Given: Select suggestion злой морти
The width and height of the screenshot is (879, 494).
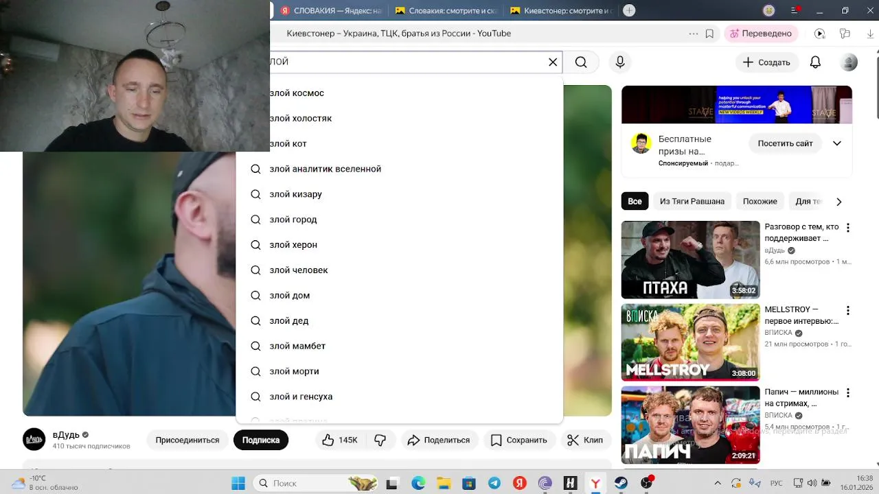Looking at the screenshot, I should (x=400, y=371).
